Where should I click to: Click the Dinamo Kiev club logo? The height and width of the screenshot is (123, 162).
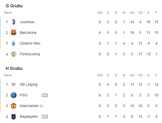tap(14, 43)
